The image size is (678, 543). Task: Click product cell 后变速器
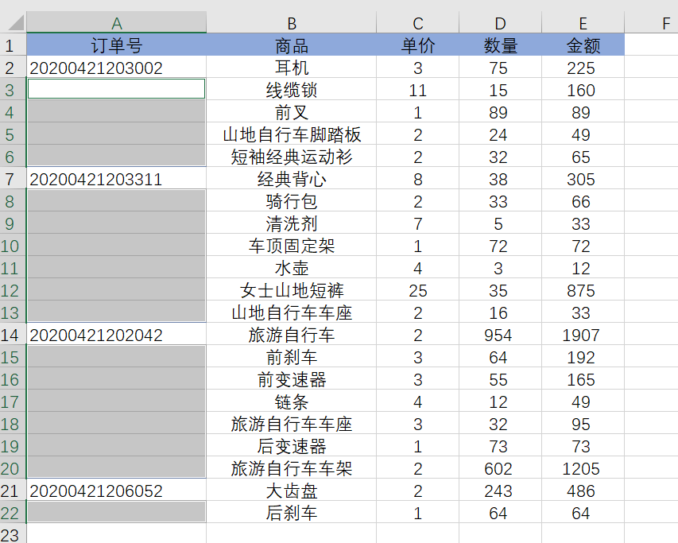292,446
